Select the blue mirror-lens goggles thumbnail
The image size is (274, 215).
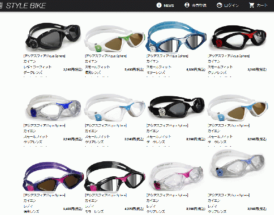175,37
